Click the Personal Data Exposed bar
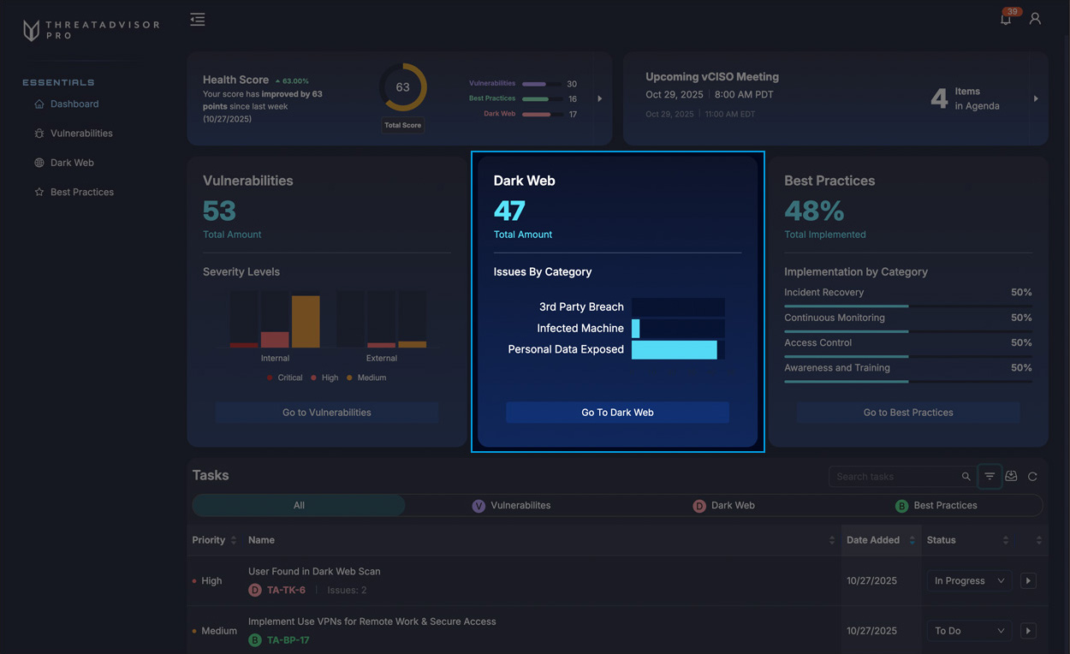 (x=674, y=349)
